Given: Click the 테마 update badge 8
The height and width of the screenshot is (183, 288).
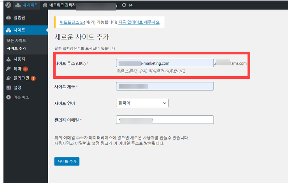Looking at the screenshot, I should pyautogui.click(x=25, y=69).
